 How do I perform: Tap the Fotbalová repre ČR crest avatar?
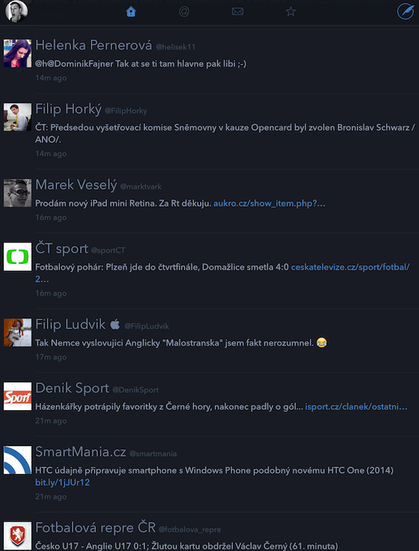[x=18, y=536]
